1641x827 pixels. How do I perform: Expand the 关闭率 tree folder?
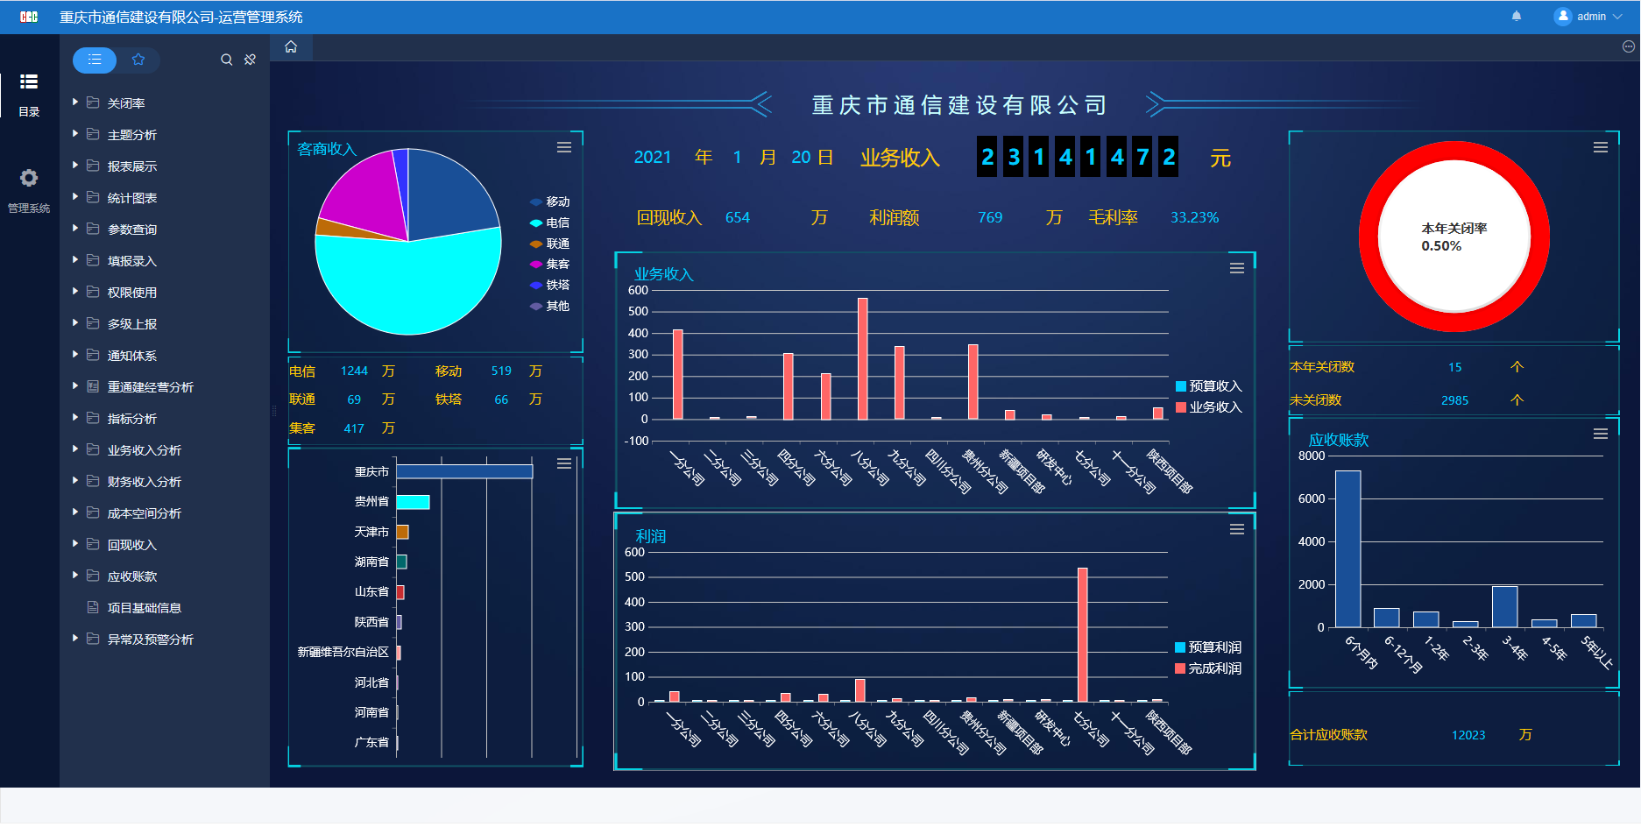75,102
